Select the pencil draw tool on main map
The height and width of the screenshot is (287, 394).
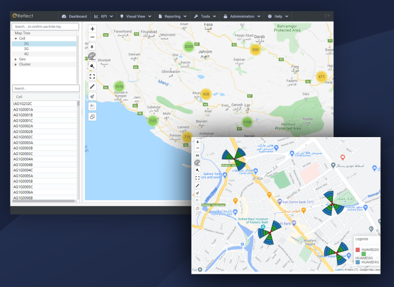(92, 86)
